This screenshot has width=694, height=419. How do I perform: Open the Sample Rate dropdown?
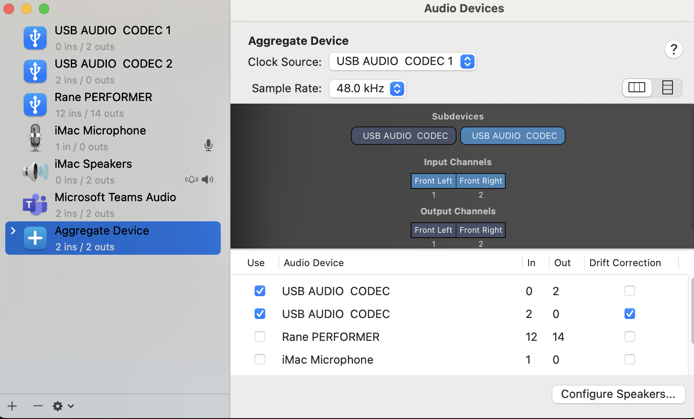(367, 89)
